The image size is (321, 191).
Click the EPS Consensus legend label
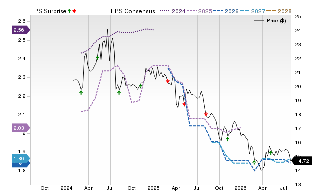click(133, 11)
